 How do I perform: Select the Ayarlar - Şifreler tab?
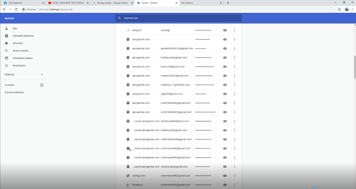pos(157,3)
